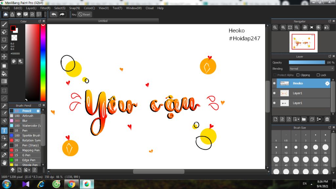Click the Redo arrow button
The height and width of the screenshot is (189, 336).
tap(62, 14)
